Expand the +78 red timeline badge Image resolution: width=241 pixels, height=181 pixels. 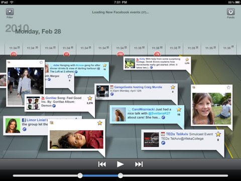coord(157,54)
